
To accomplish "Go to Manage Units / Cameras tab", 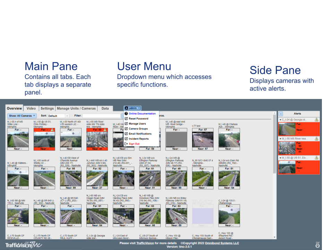I will point(76,108).
